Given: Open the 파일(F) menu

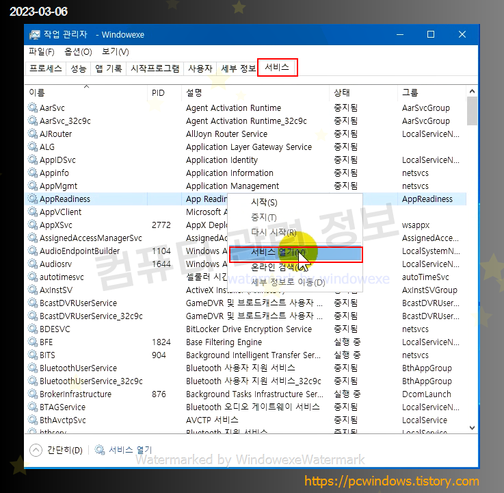Looking at the screenshot, I should point(42,52).
